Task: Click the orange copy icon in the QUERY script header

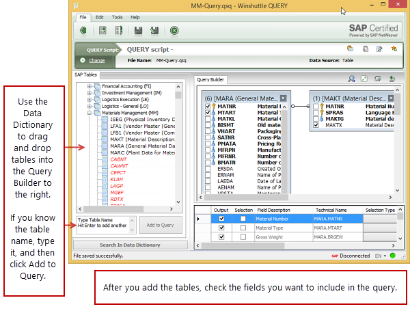Action: pyautogui.click(x=350, y=49)
